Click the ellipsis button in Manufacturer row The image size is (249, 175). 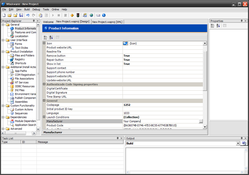click(x=201, y=121)
